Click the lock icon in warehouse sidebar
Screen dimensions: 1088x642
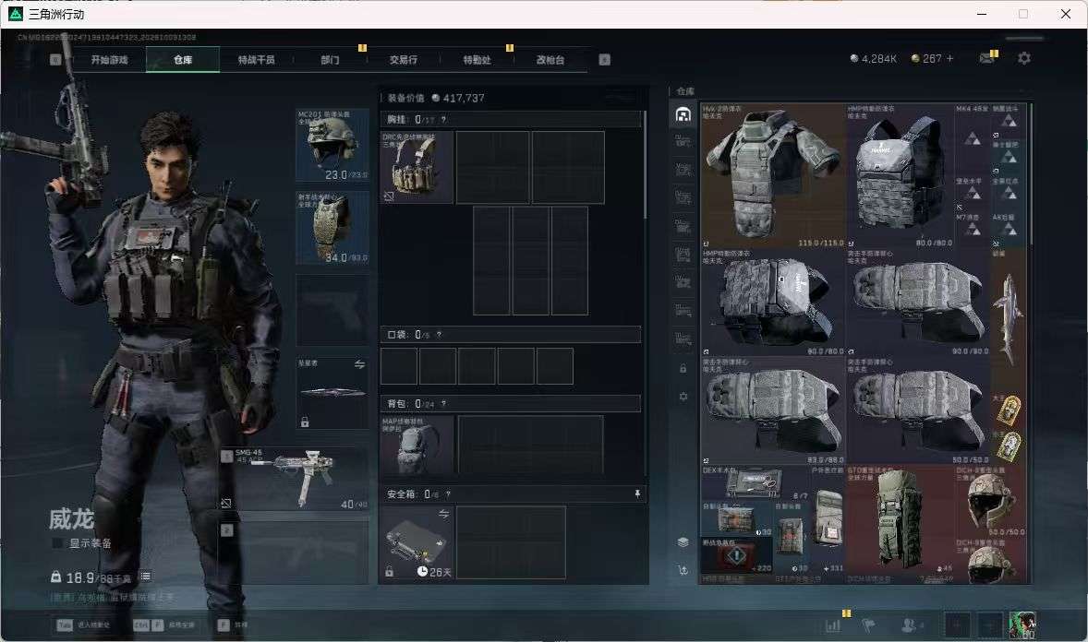point(683,369)
